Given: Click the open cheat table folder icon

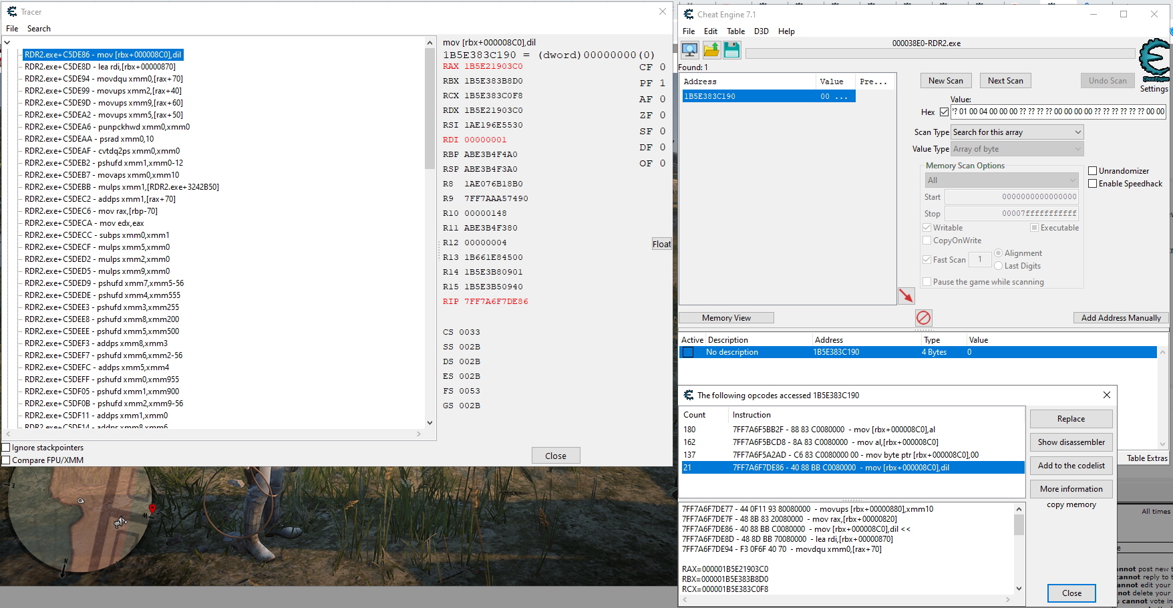Looking at the screenshot, I should click(711, 49).
